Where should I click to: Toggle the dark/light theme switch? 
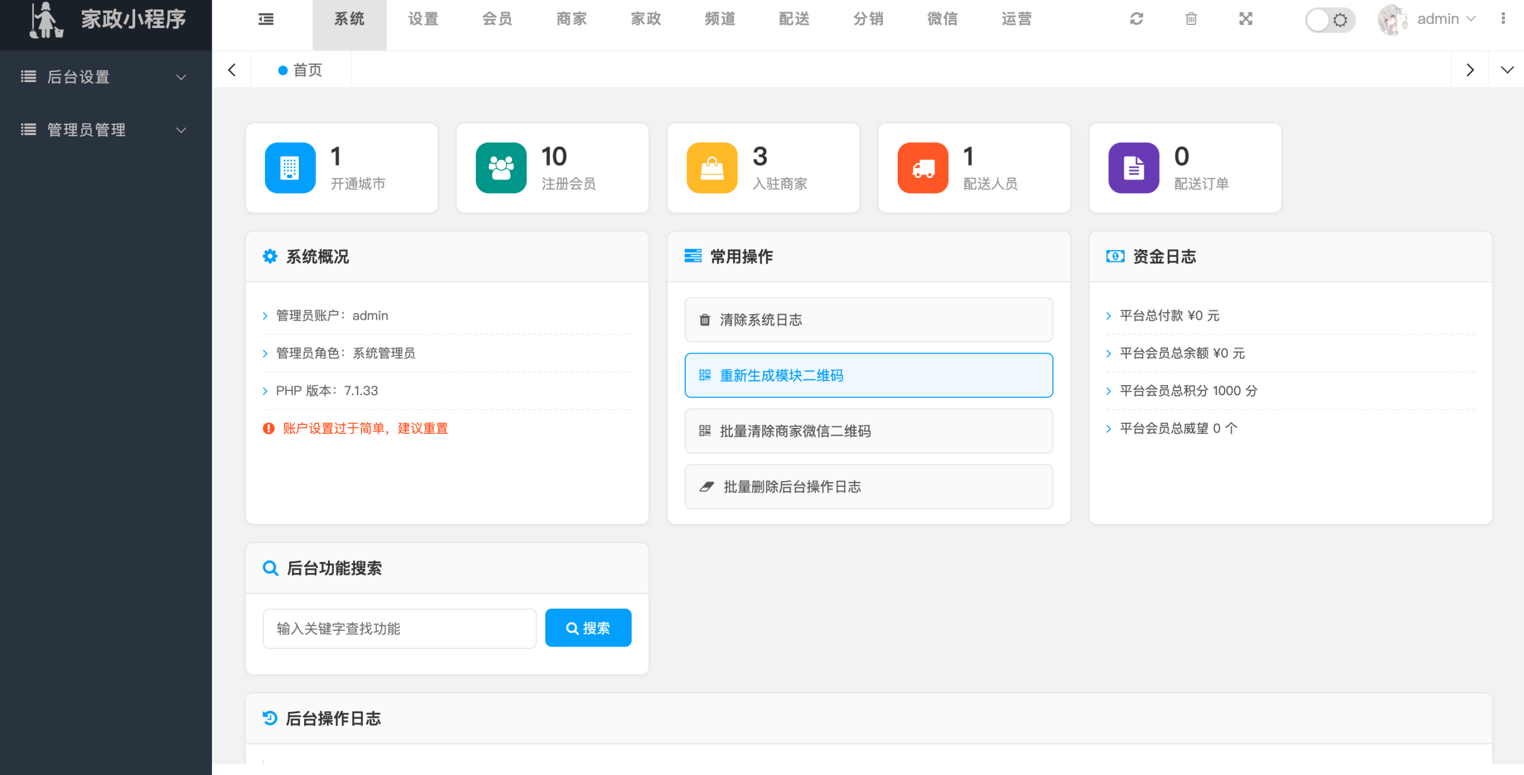pyautogui.click(x=1329, y=20)
